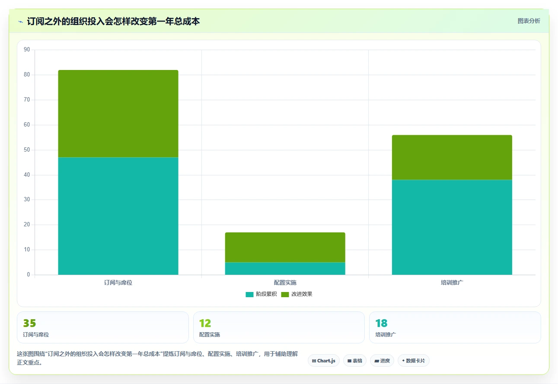This screenshot has width=558, height=384.
Task: Click the 进度 tag
Action: tap(382, 361)
